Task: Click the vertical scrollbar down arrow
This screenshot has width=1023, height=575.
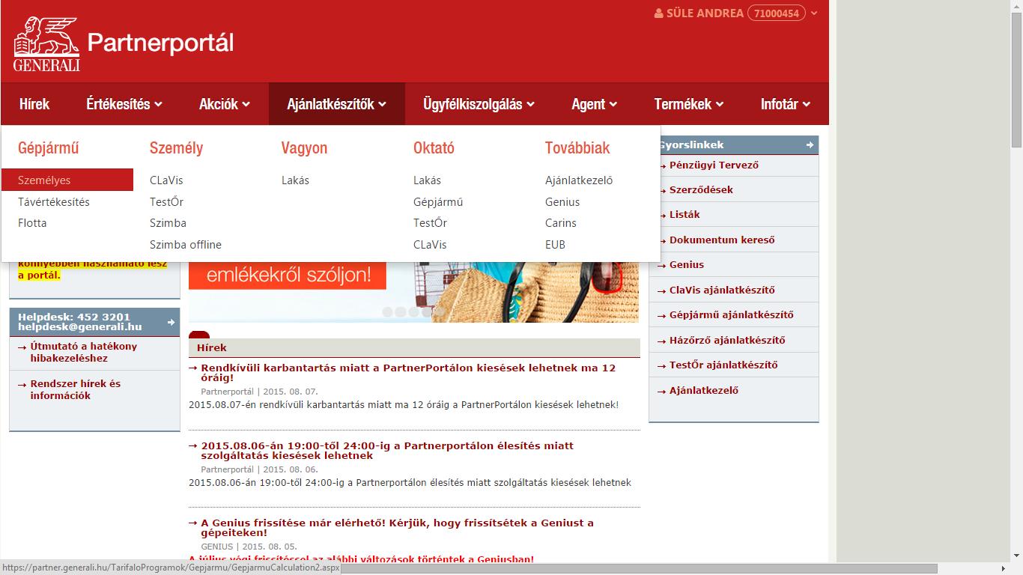Action: coord(1016,556)
